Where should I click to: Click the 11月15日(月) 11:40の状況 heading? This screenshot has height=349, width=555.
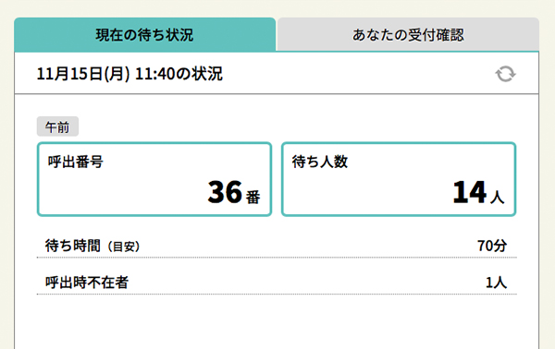tap(129, 74)
